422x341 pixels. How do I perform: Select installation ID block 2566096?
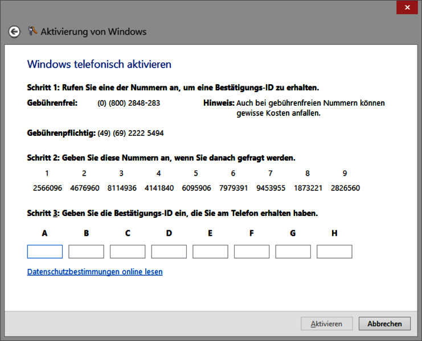click(47, 188)
